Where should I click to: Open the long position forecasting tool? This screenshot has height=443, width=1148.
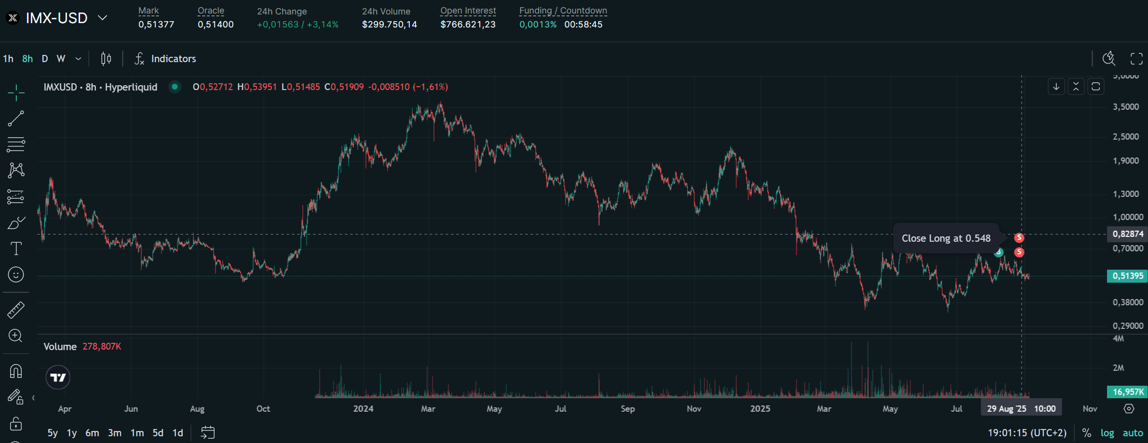(16, 196)
